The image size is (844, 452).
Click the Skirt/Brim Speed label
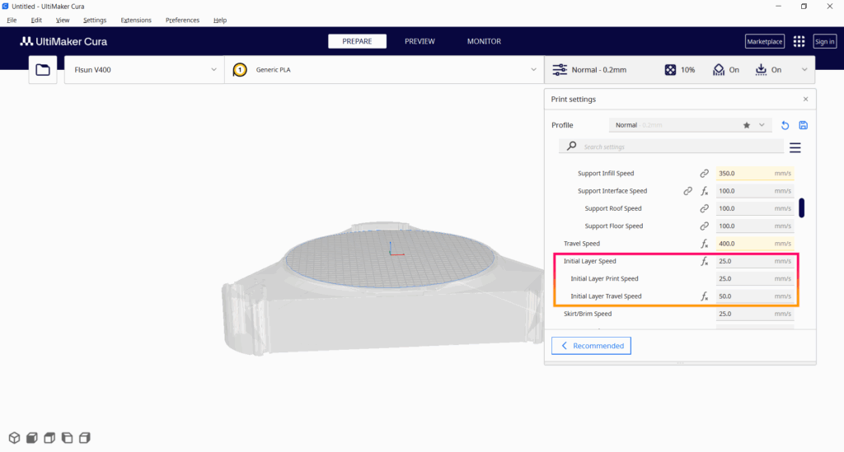[x=587, y=314]
